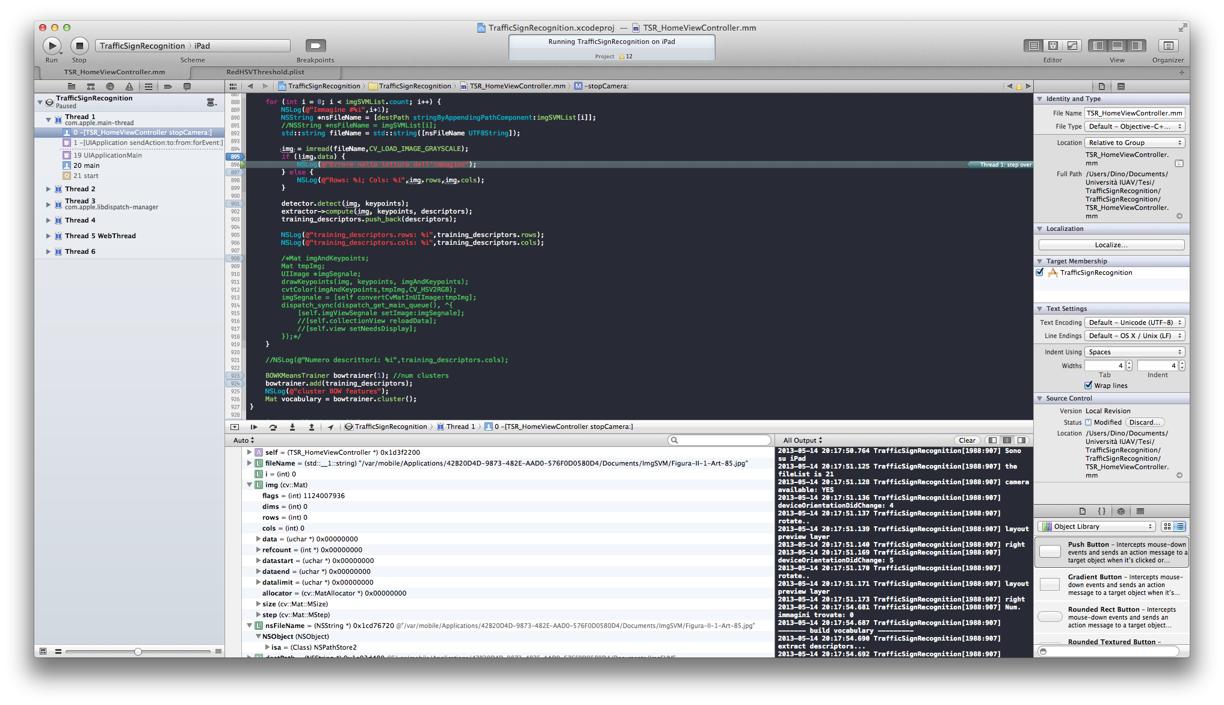Screen dimensions: 1224x705
Task: Hide the debug area toggle
Action: click(x=235, y=427)
